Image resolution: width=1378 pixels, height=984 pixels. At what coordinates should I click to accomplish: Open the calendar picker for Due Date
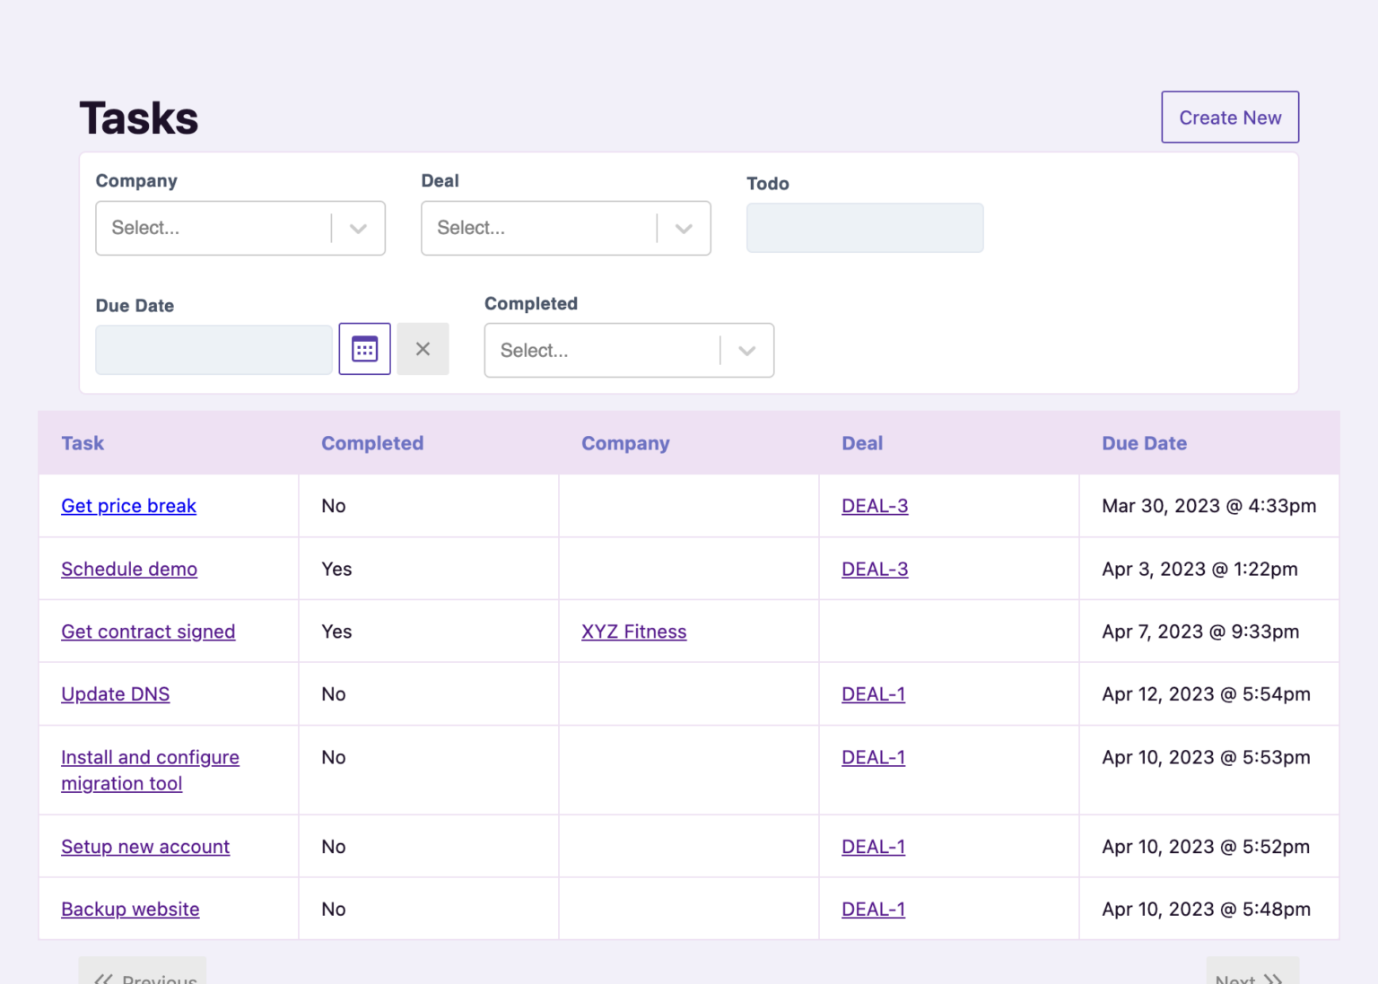[364, 349]
